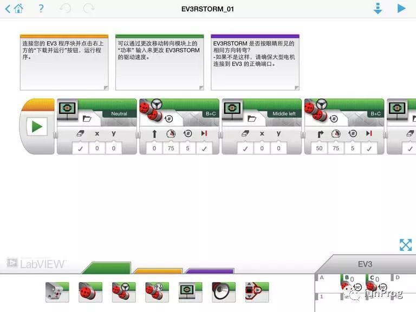
Task: Switch to the orange Flow Control palette tab
Action: point(158,271)
